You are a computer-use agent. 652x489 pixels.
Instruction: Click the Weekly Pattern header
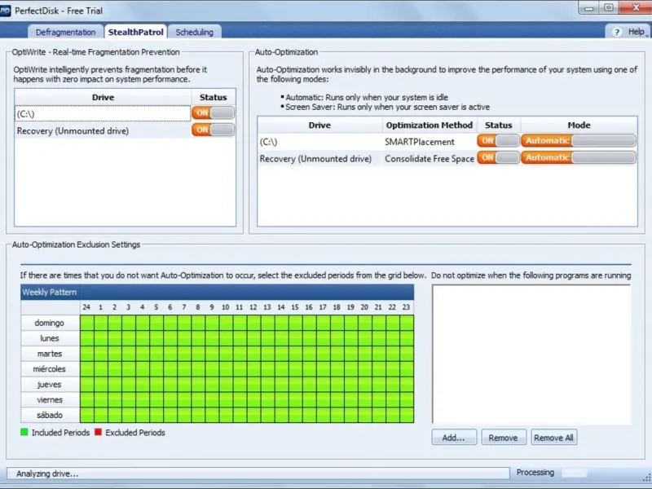[49, 293]
